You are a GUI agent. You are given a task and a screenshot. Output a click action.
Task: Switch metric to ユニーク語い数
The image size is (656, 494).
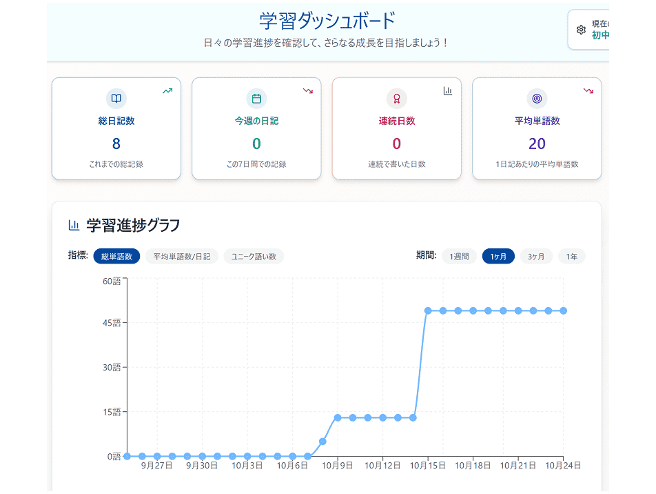[x=254, y=257]
